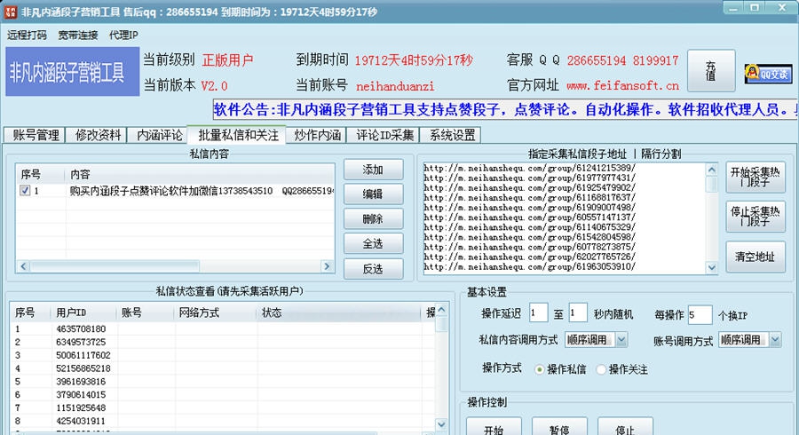799x435 pixels.
Task: Click the URL ending in group/60557147137/
Action: [530, 217]
